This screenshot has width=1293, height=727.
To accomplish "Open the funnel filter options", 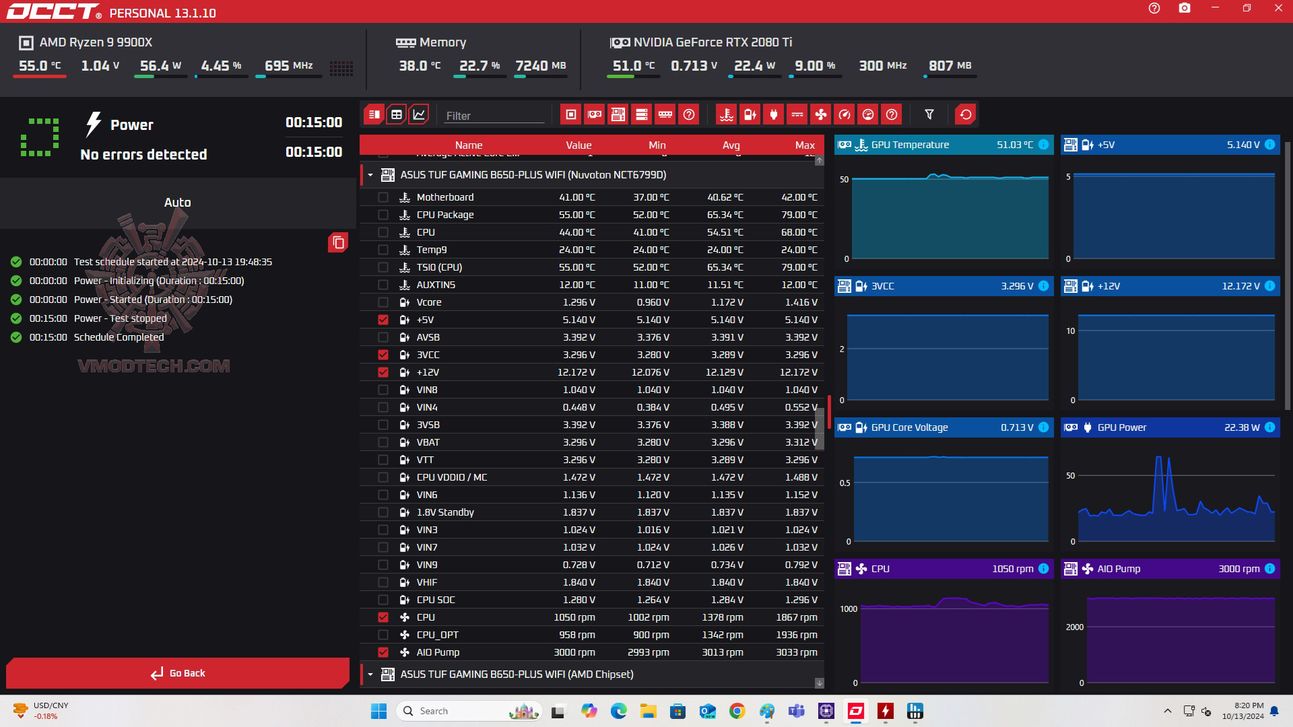I will click(x=929, y=114).
